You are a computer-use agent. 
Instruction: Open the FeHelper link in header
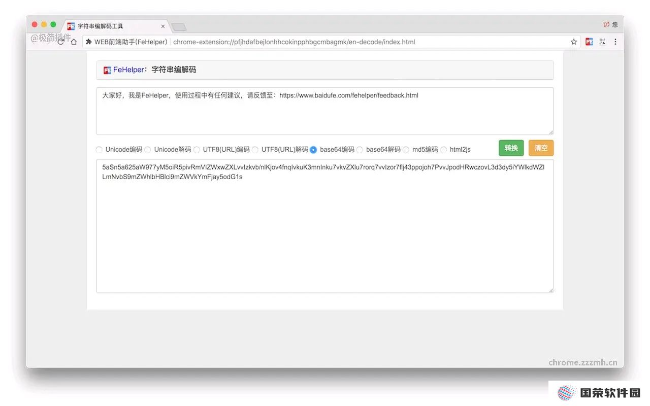[128, 70]
